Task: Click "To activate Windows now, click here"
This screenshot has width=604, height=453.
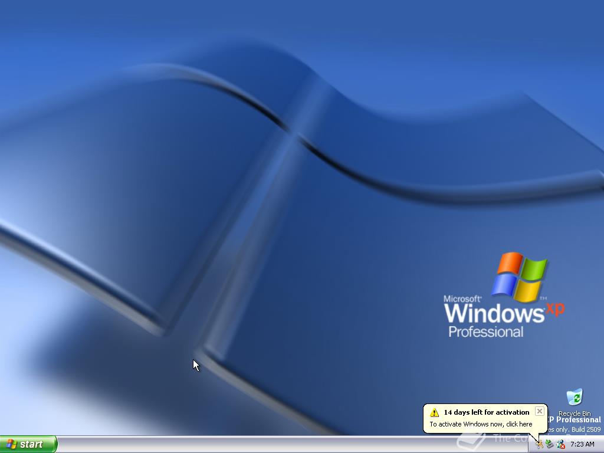Action: [481, 424]
